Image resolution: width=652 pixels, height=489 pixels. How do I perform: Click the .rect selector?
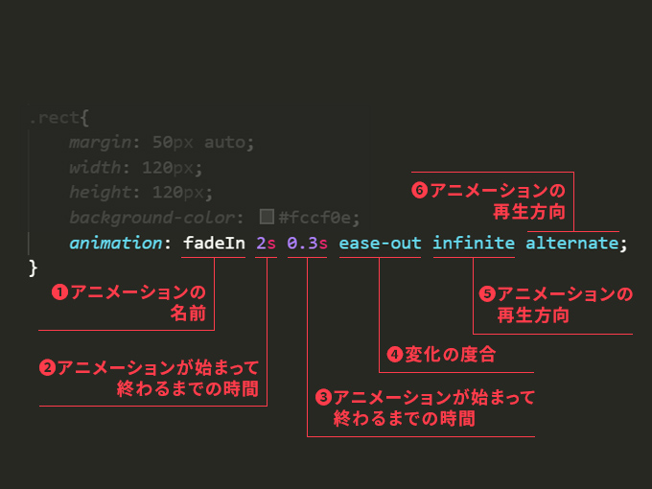pyautogui.click(x=55, y=120)
